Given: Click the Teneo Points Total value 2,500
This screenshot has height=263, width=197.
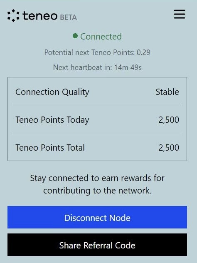Looking at the screenshot, I should pos(169,148).
